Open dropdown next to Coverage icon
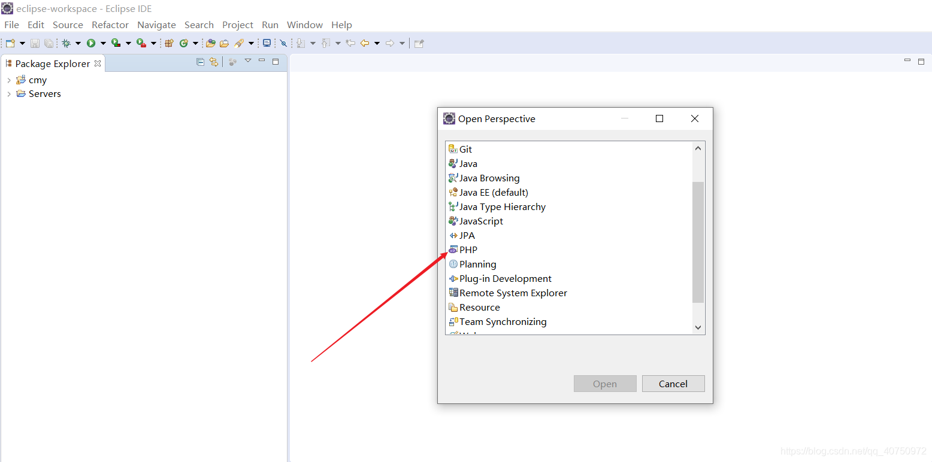This screenshot has width=932, height=462. coord(128,43)
